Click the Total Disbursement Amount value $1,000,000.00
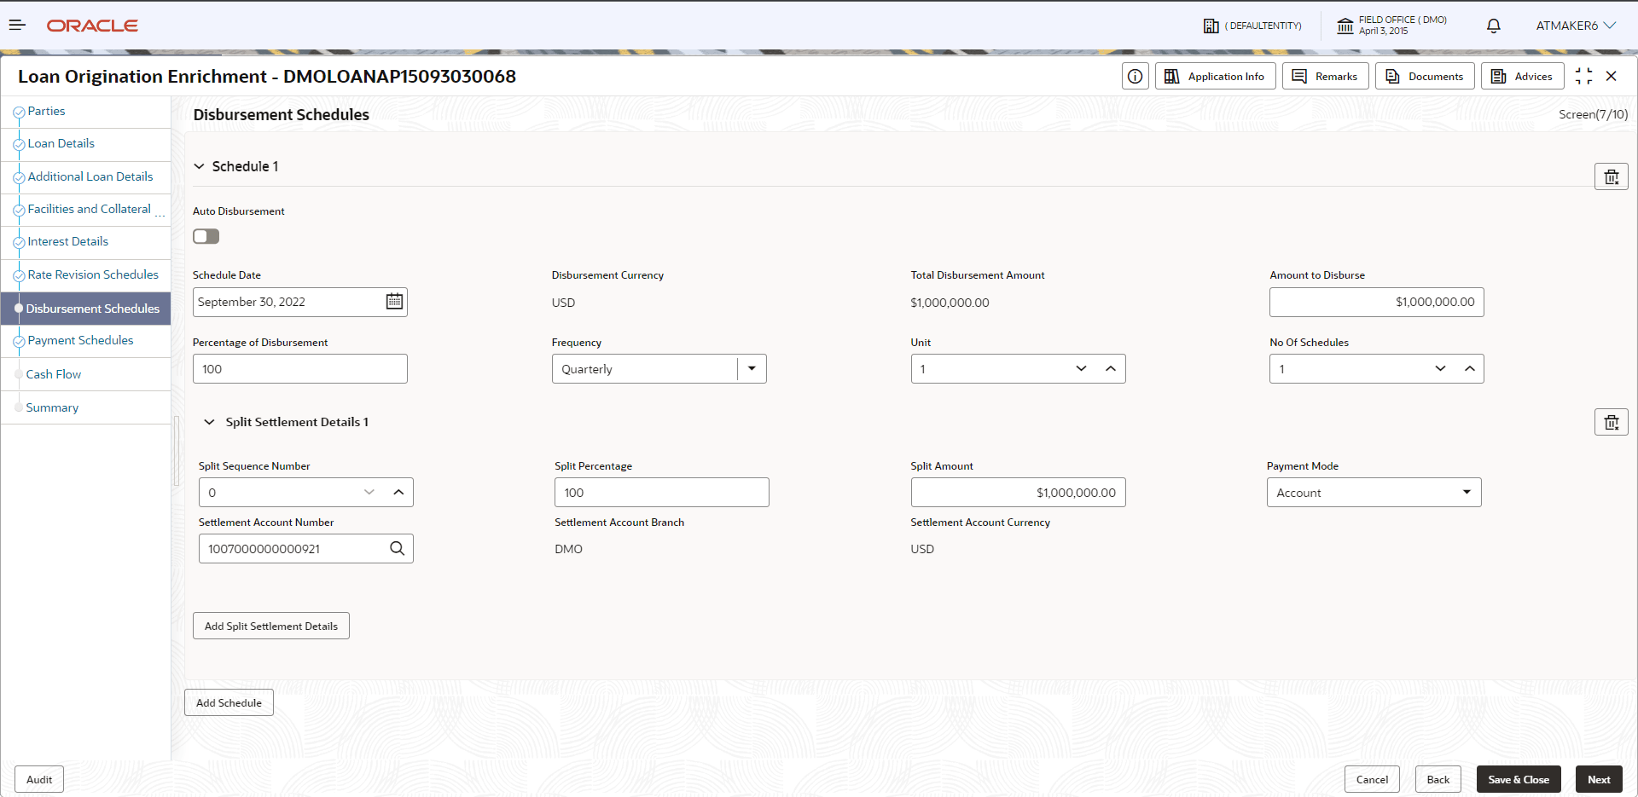Image resolution: width=1638 pixels, height=797 pixels. click(x=950, y=303)
